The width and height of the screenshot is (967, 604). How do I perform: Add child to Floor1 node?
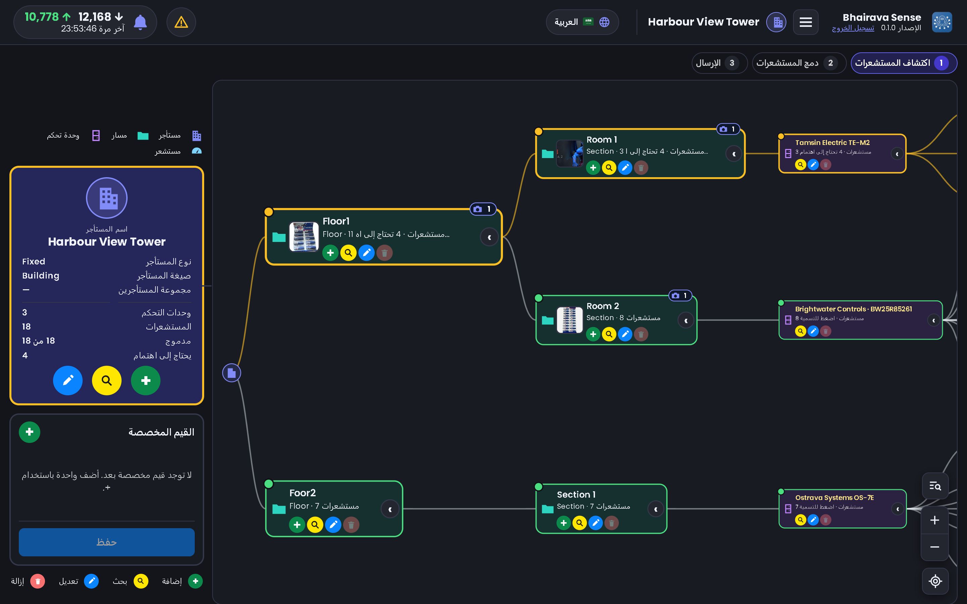point(330,253)
